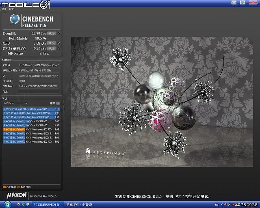Select ranking row Intel Core i7 CPU 860
Screen dimensions: 260x208
coord(31,126)
